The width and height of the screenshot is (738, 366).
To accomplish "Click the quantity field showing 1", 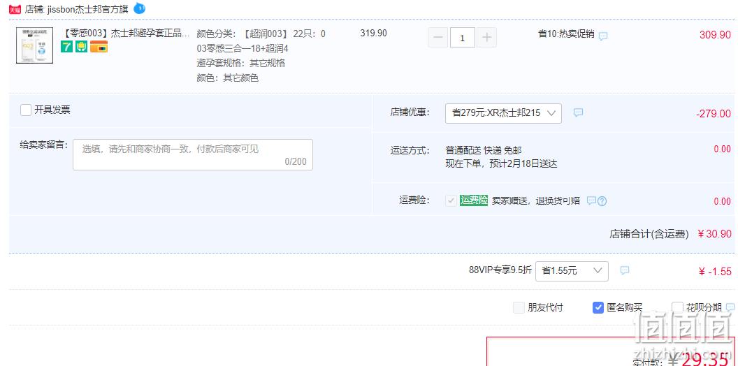I will pyautogui.click(x=462, y=38).
